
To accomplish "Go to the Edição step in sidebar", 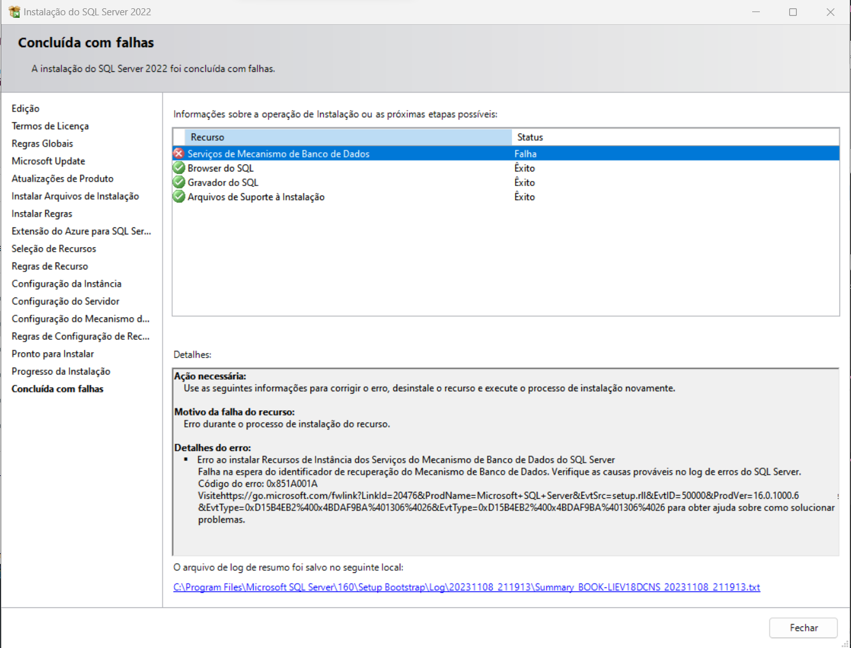I will tap(25, 109).
